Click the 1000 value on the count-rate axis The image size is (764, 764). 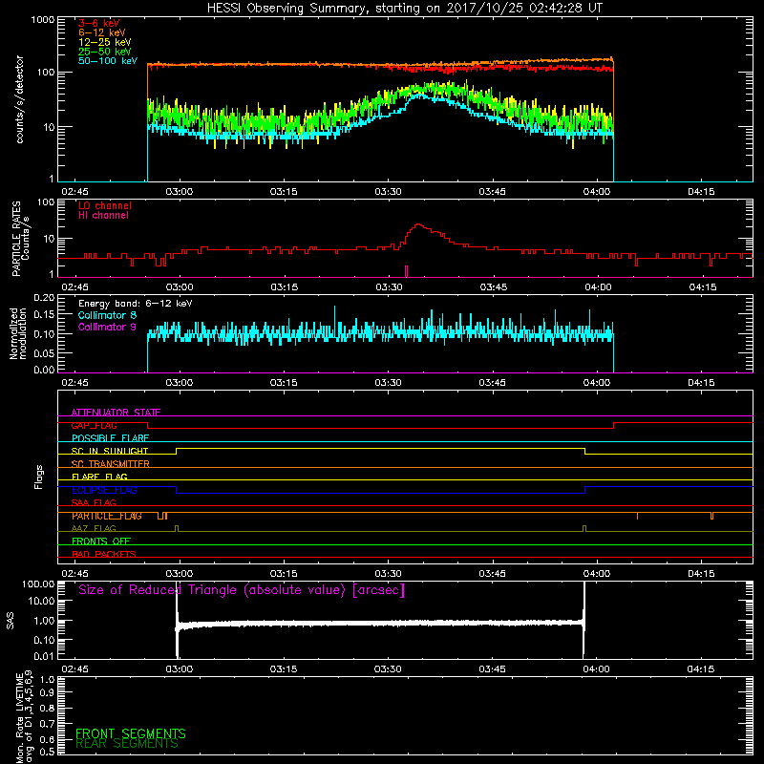pos(42,20)
